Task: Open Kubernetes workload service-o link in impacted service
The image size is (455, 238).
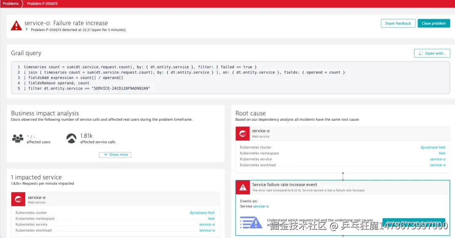Action: [207, 230]
